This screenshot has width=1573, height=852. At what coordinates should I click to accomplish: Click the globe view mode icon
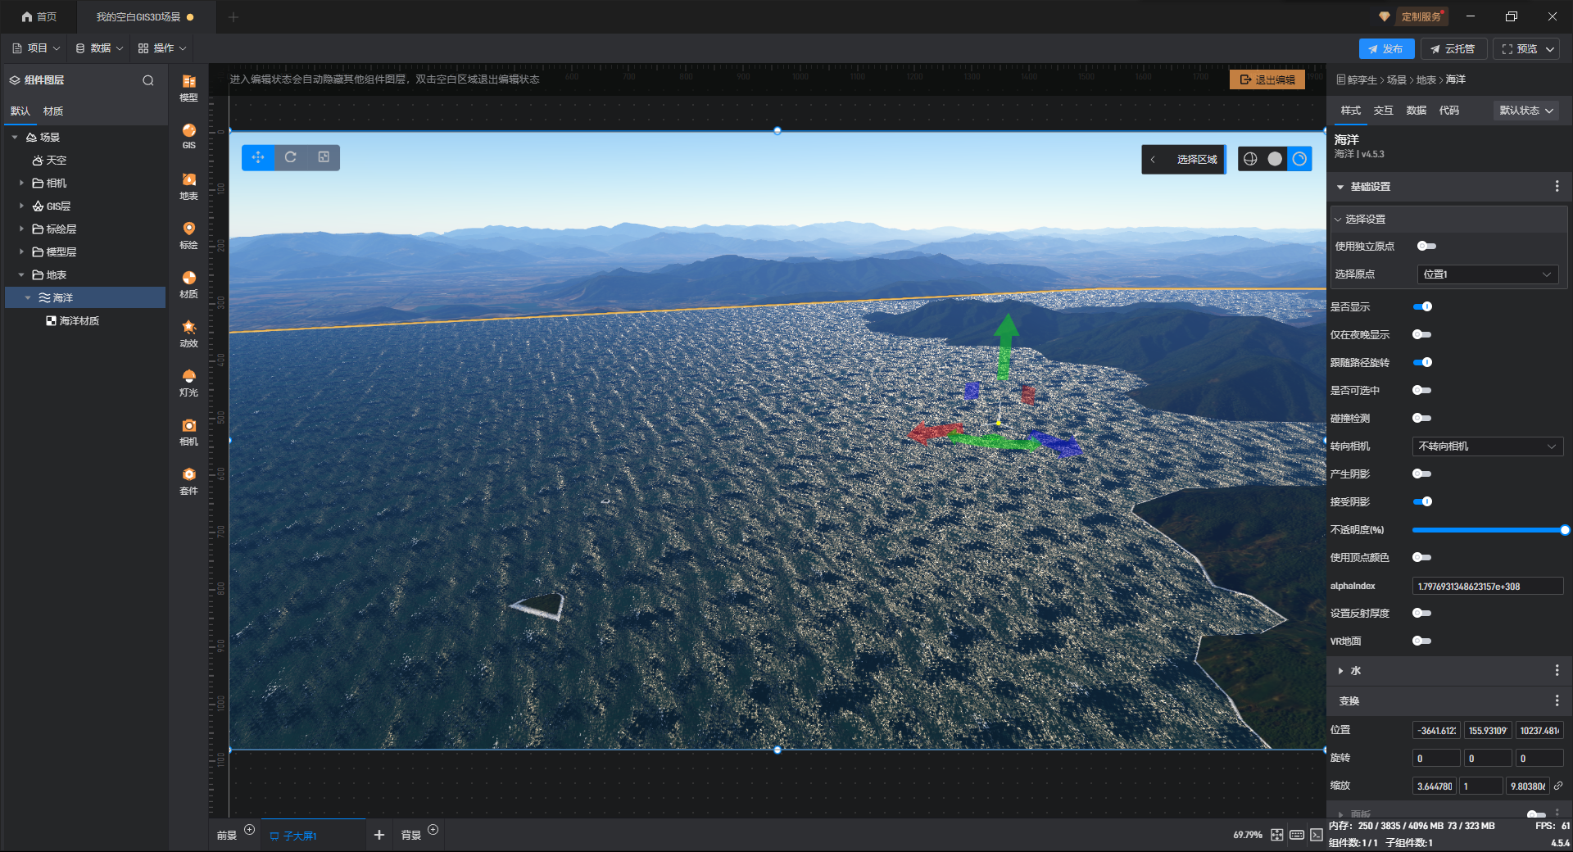tap(1250, 159)
